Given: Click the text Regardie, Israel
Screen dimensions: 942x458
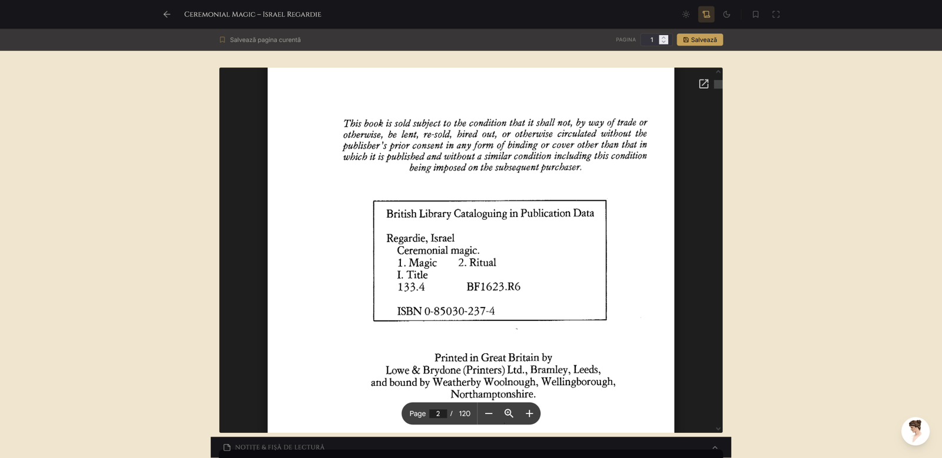Looking at the screenshot, I should (420, 238).
